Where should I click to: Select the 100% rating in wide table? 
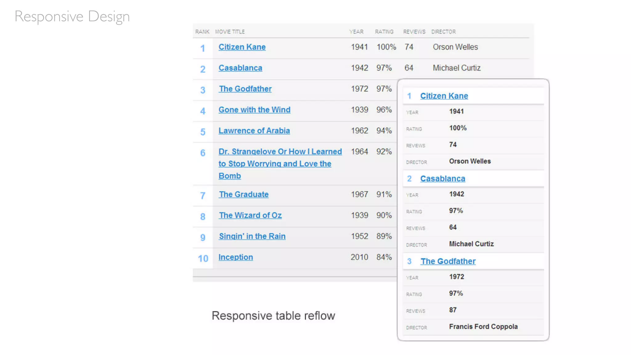(386, 47)
